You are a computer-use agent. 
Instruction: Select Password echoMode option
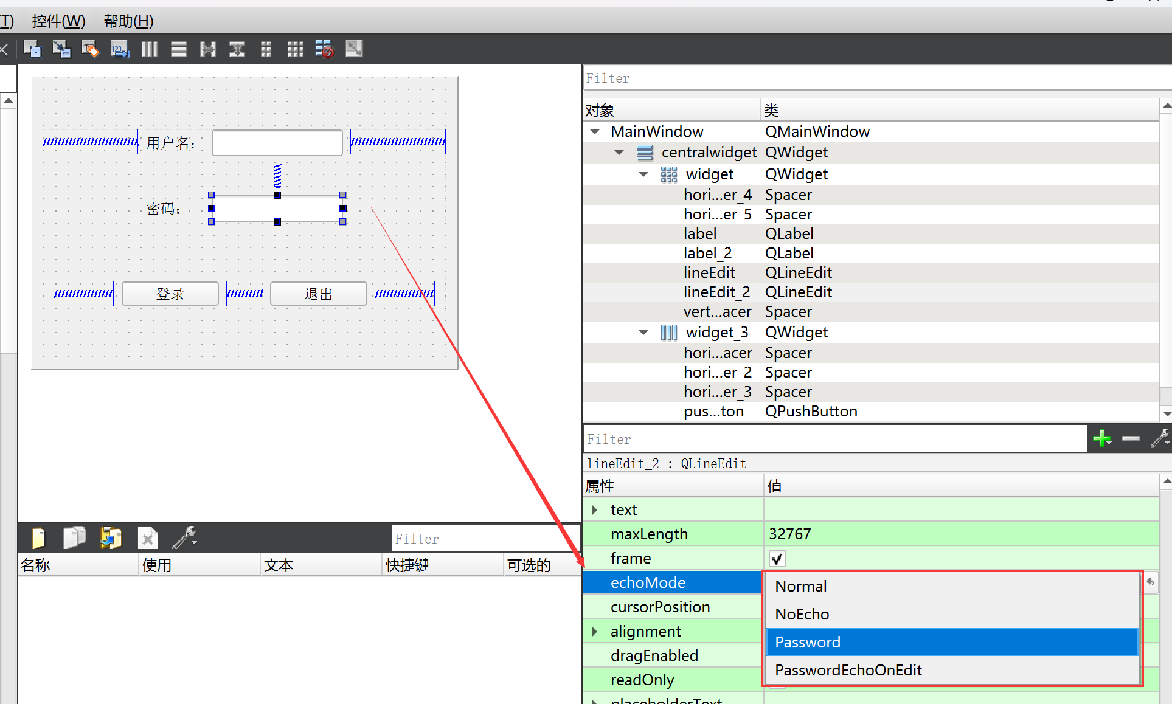tap(870, 642)
